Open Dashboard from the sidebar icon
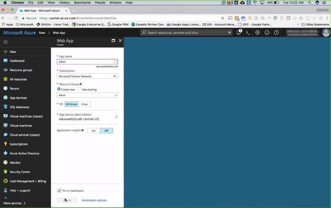Image resolution: width=331 pixels, height=208 pixels. 5,61
